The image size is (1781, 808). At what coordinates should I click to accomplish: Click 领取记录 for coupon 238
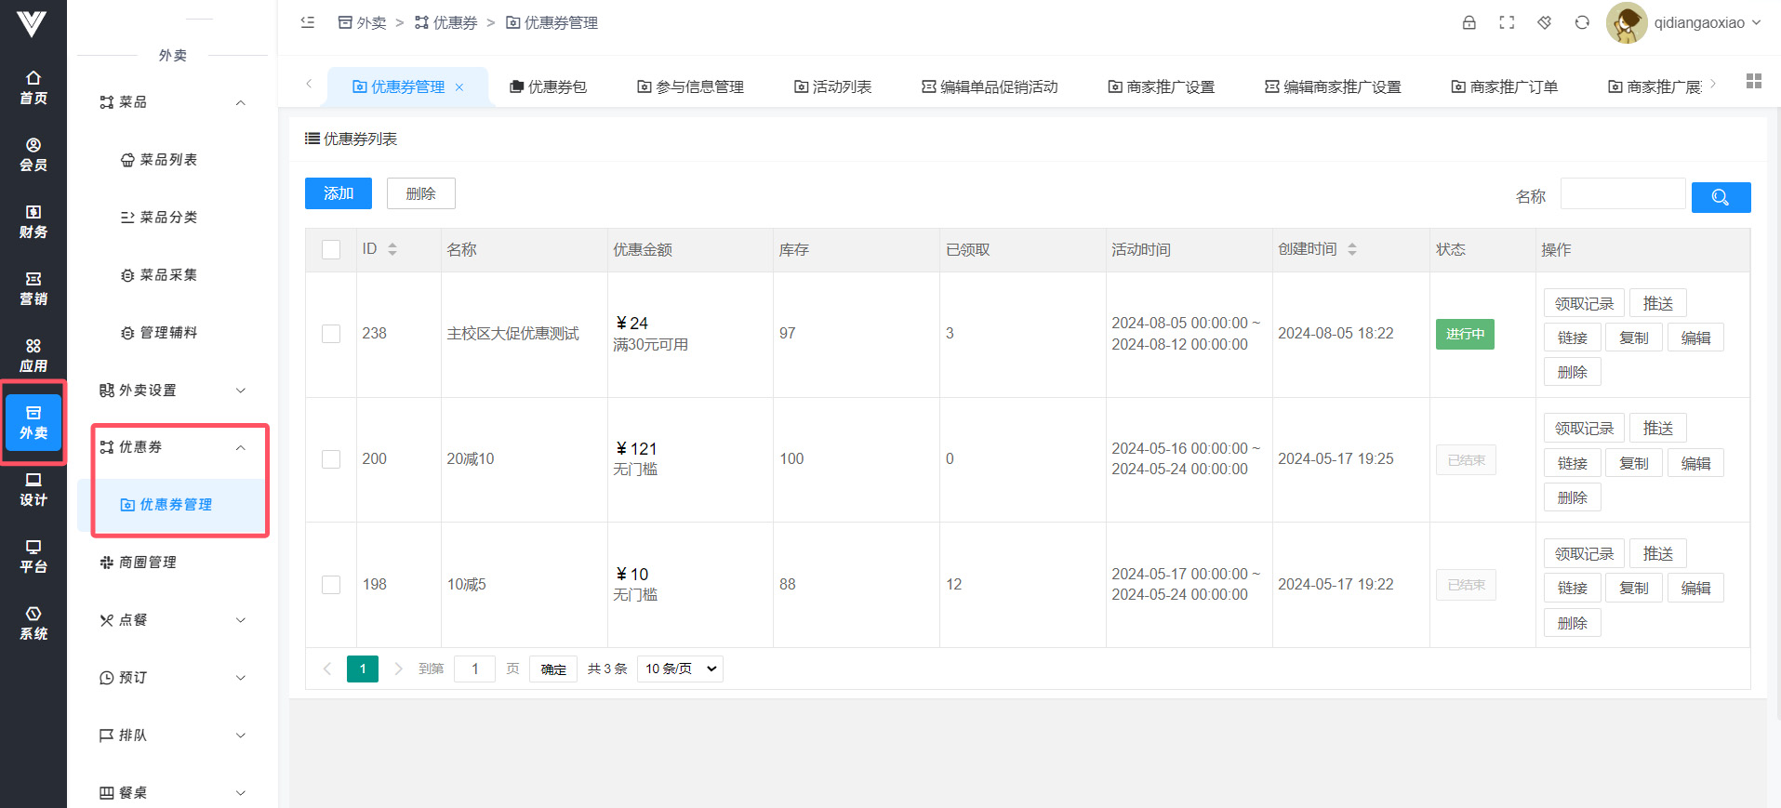[1584, 303]
